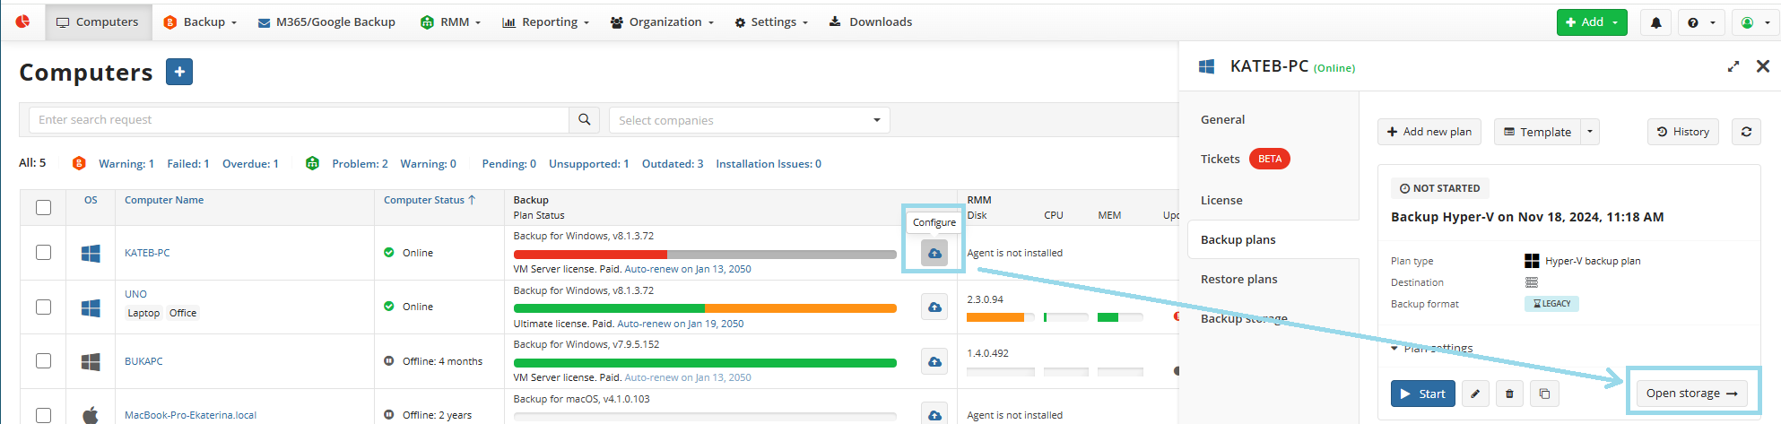Viewport: 1781px width, 424px height.
Task: Click the backup configure cloud icon for KATEB-PC
Action: click(x=934, y=254)
